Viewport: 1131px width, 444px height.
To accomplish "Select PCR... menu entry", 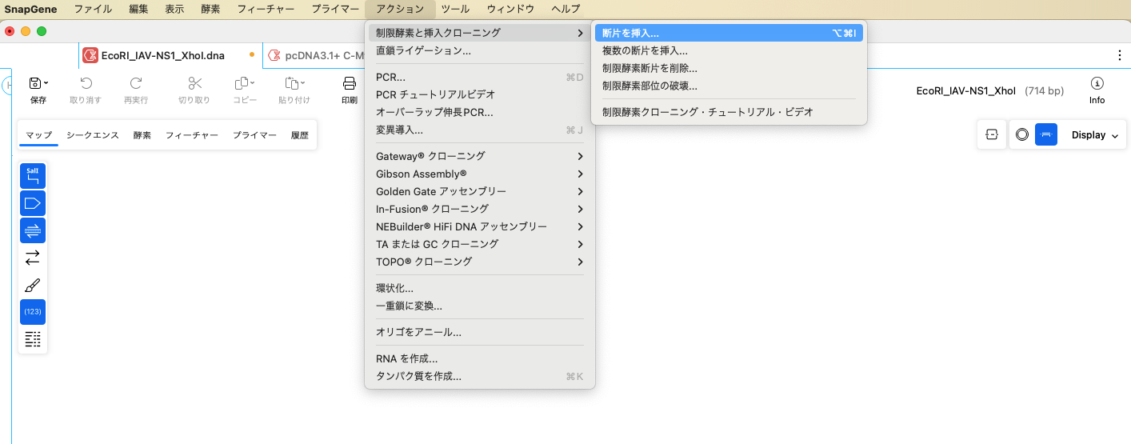I will tap(480, 77).
